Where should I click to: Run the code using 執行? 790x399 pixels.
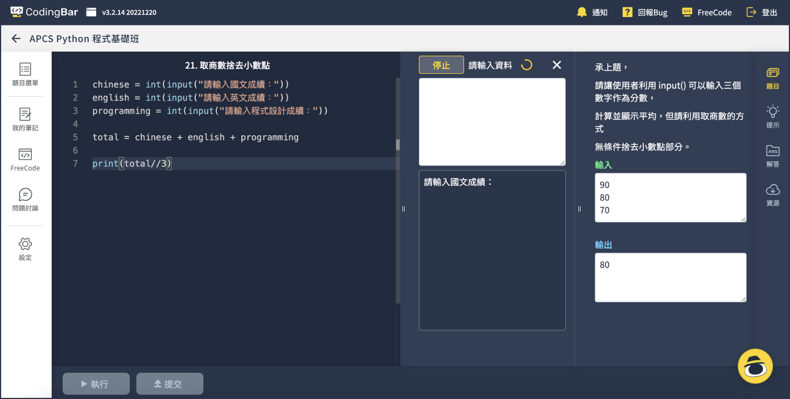96,384
